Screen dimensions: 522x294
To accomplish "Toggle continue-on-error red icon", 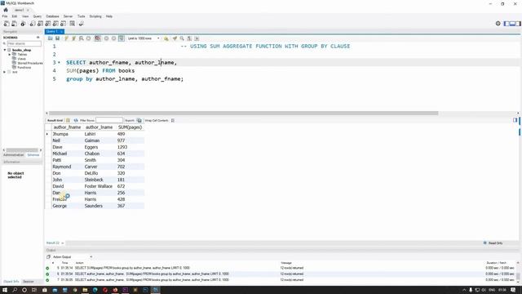I will click(98, 38).
